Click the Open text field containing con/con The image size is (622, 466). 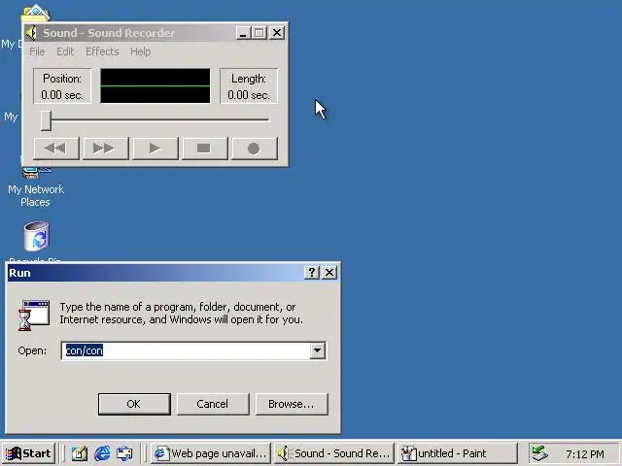tap(186, 350)
